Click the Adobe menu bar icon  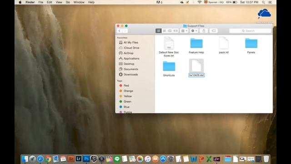(159, 2)
